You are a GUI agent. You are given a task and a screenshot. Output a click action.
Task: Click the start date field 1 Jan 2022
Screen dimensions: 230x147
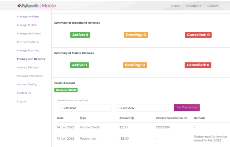click(x=86, y=108)
